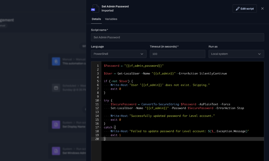This screenshot has height=161, width=269.
Task: Click the blue manual trigger icon in background
Action: [56, 61]
